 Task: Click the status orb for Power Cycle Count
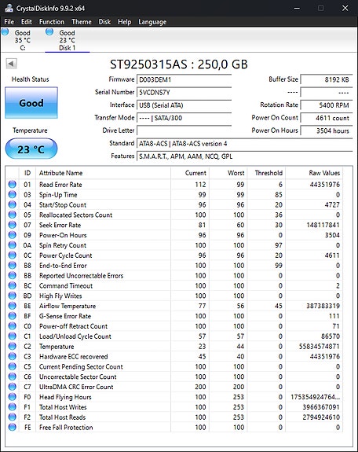pyautogui.click(x=13, y=255)
